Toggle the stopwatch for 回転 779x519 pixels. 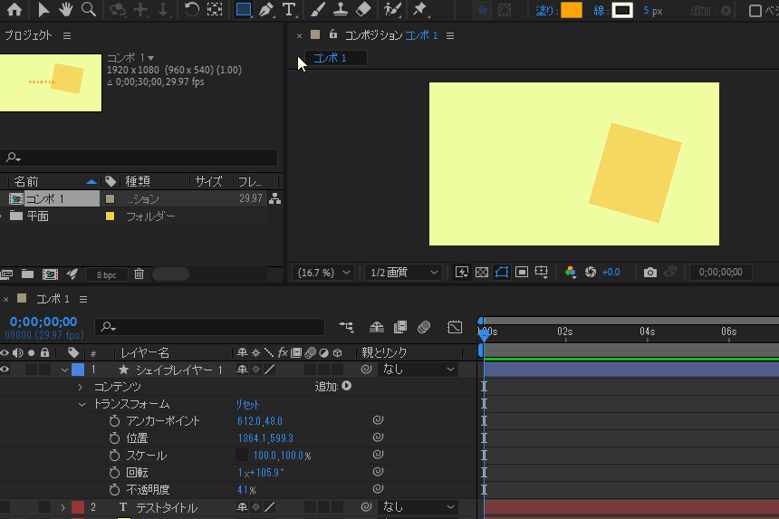114,472
